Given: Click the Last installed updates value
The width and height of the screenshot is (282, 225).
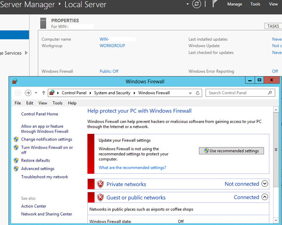Looking at the screenshot, I should [277, 39].
